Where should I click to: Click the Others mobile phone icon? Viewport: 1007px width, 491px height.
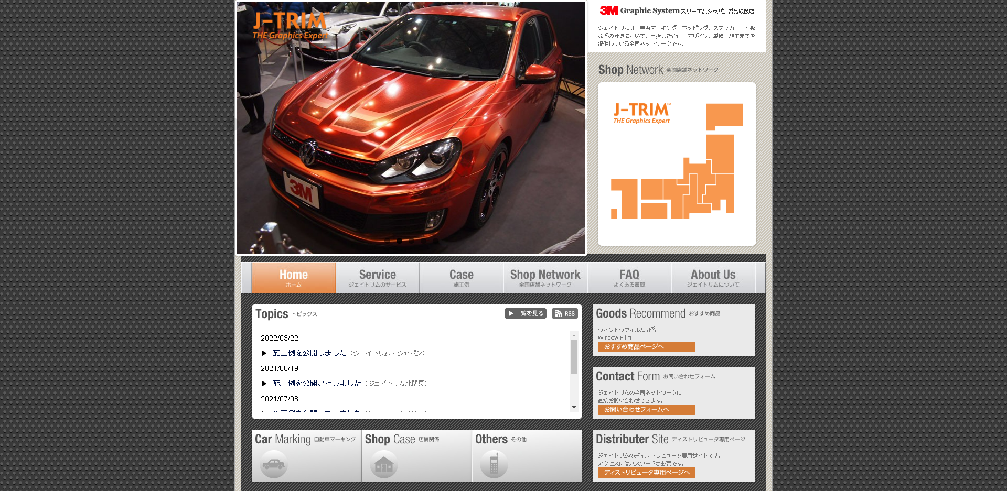[x=494, y=464]
